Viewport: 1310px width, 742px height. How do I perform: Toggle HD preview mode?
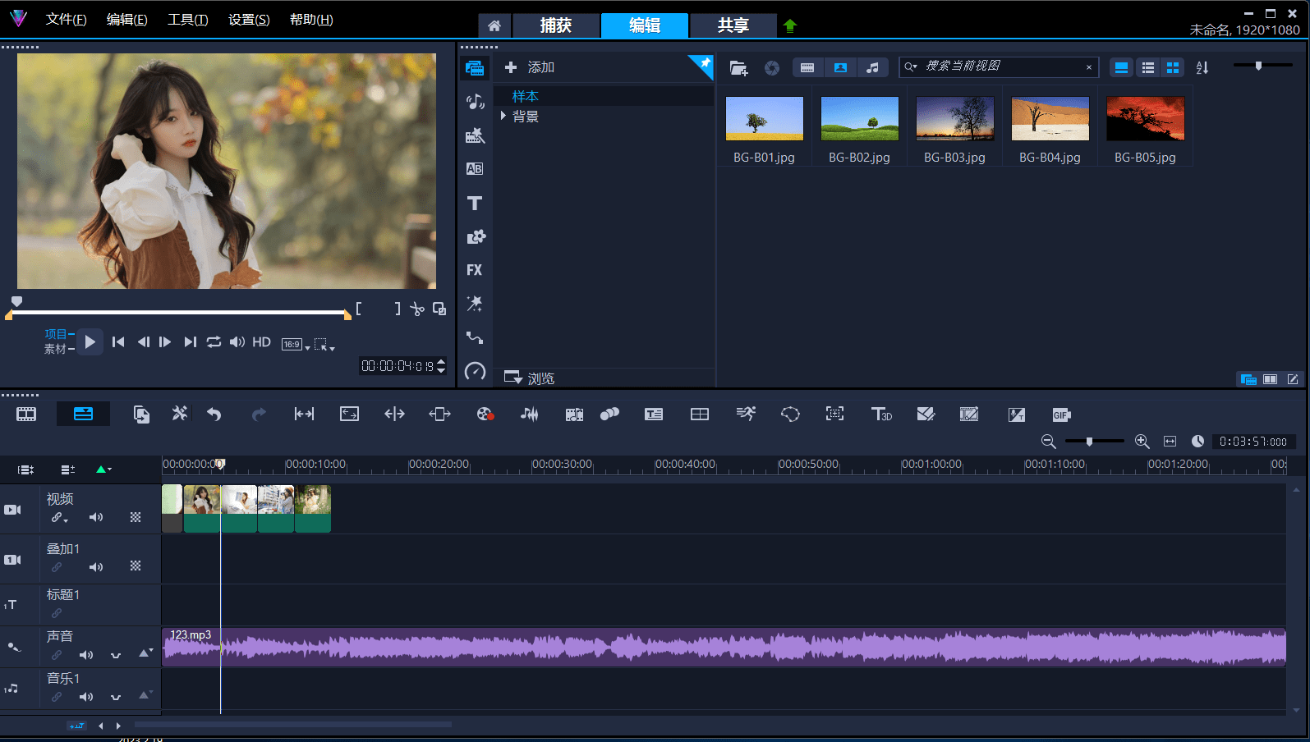tap(261, 342)
